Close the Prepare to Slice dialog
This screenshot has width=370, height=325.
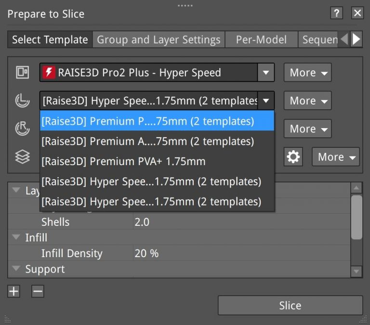357,13
